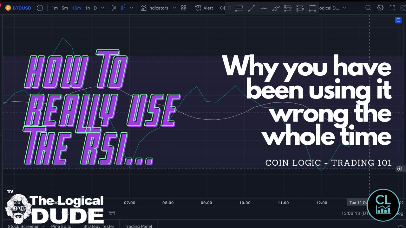Viewport: 406px width, 228px height.
Task: Select the short position tool icon
Action: pos(300,9)
